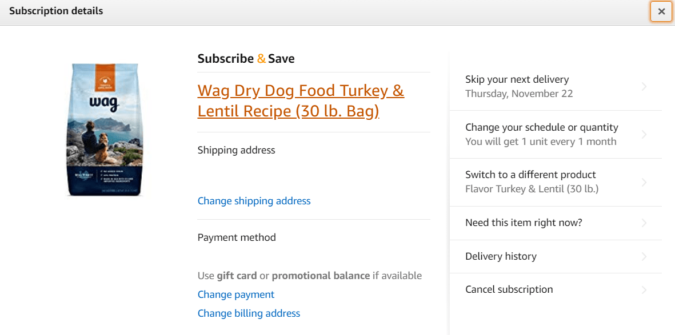Expand arrow next to Switch to different product
The height and width of the screenshot is (335, 675).
pyautogui.click(x=644, y=182)
